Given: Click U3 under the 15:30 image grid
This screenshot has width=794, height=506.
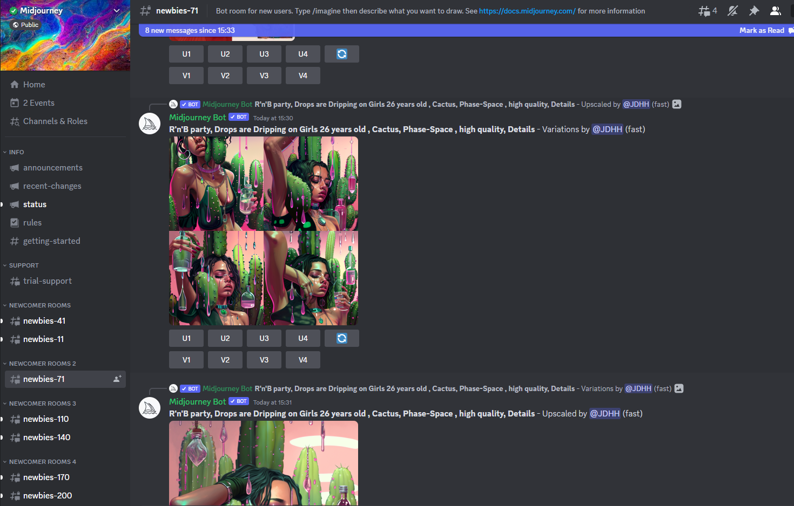Looking at the screenshot, I should [264, 338].
